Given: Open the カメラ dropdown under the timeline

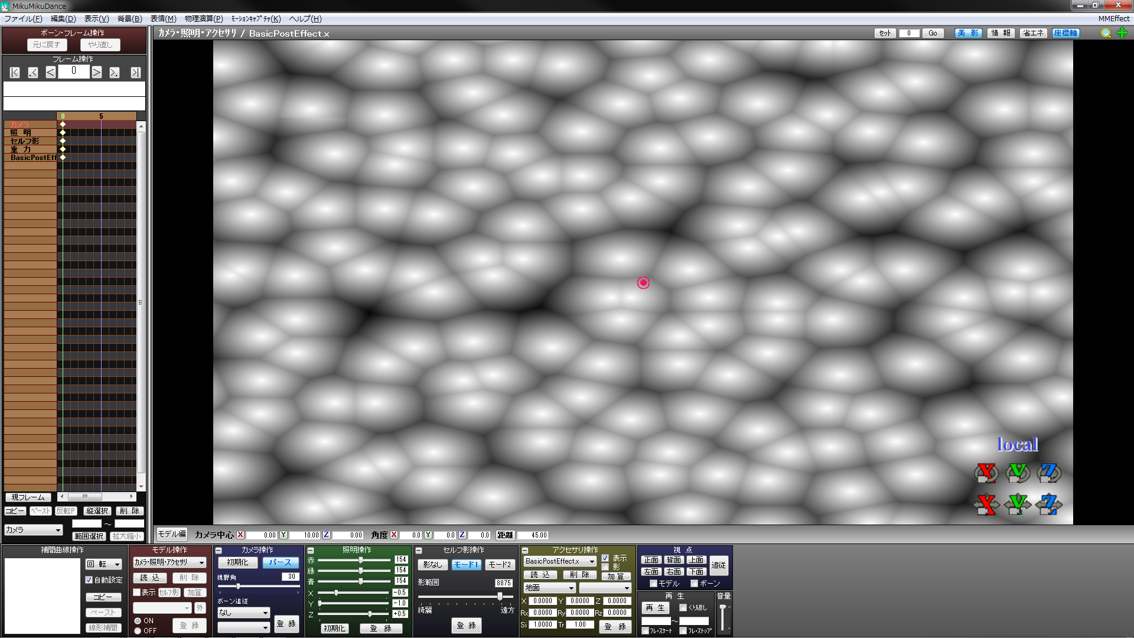Looking at the screenshot, I should click(33, 530).
